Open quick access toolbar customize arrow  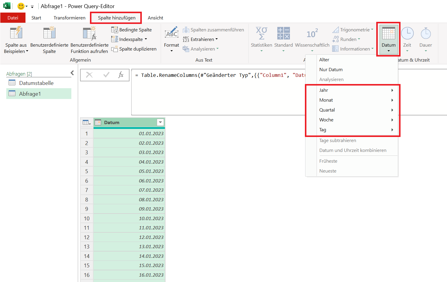32,7
